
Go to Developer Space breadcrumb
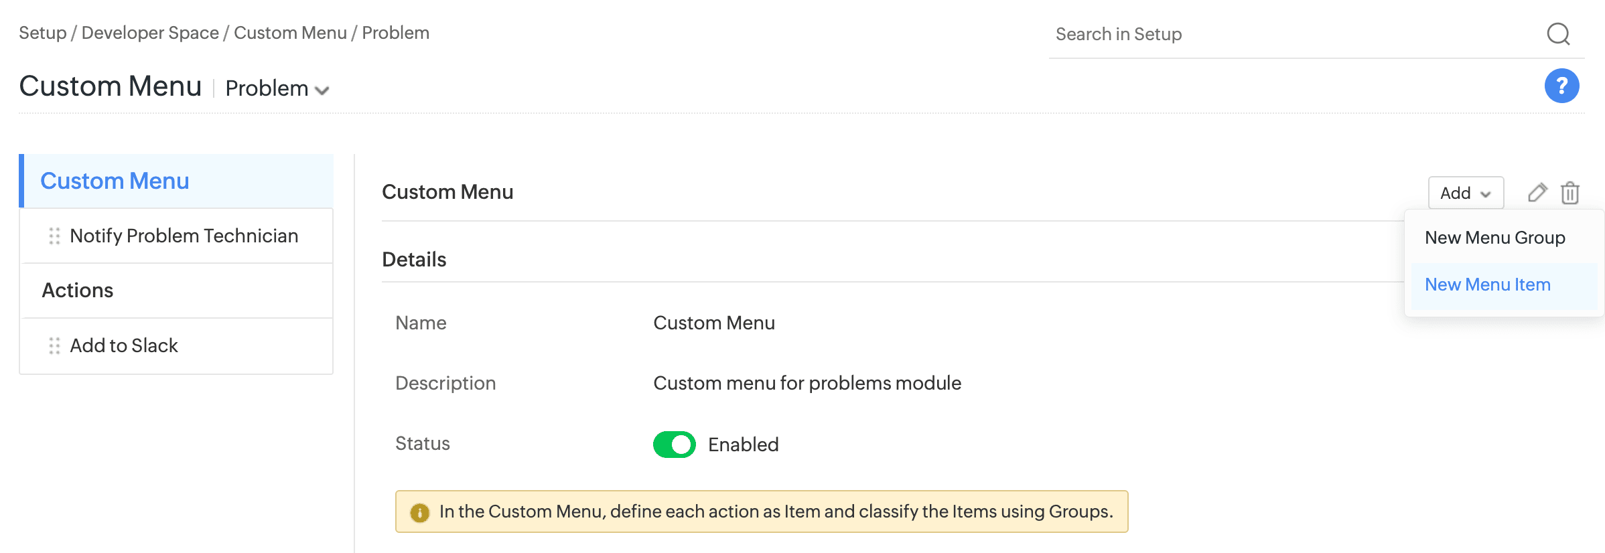tap(150, 33)
